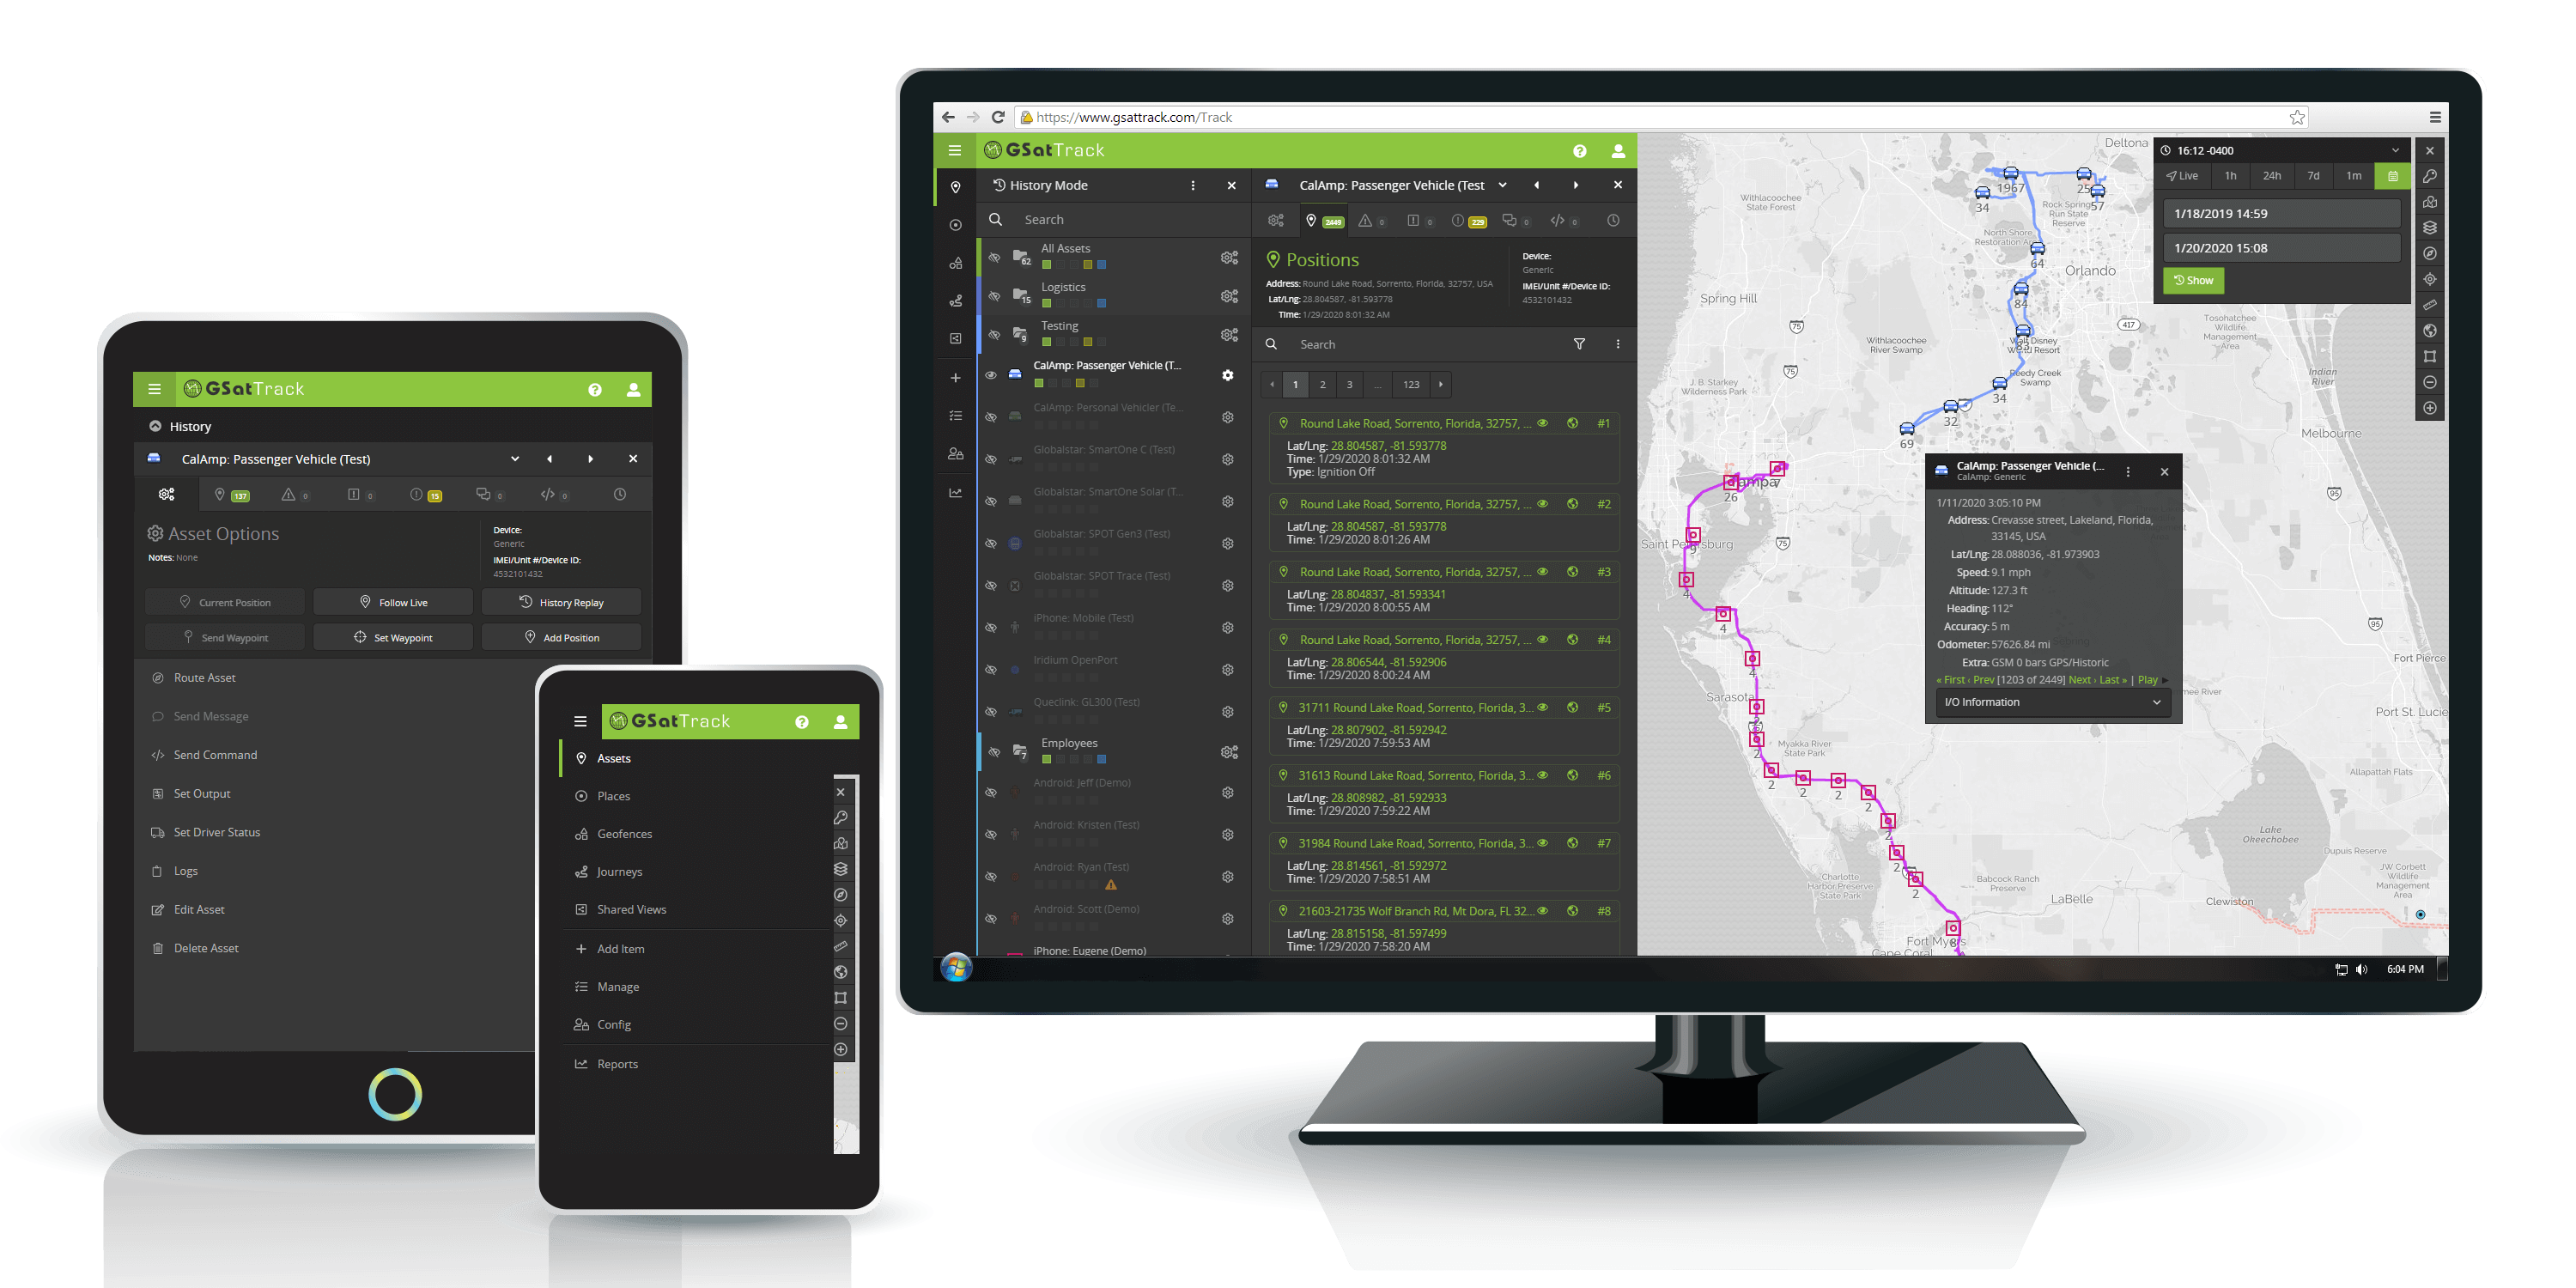
Task: Select Assets pin icon in desktop sidebar
Action: (x=955, y=187)
